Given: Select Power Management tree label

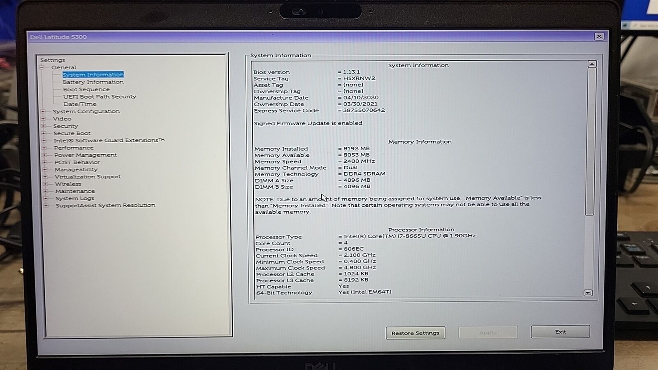Looking at the screenshot, I should point(86,155).
